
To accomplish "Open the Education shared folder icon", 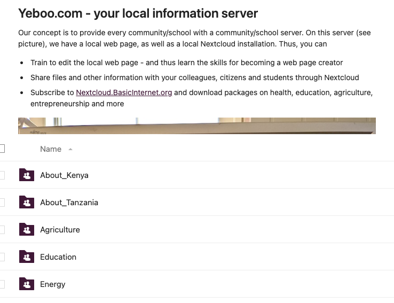I will click(x=27, y=257).
